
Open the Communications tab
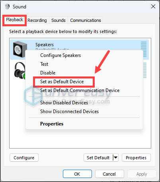[x=86, y=20]
